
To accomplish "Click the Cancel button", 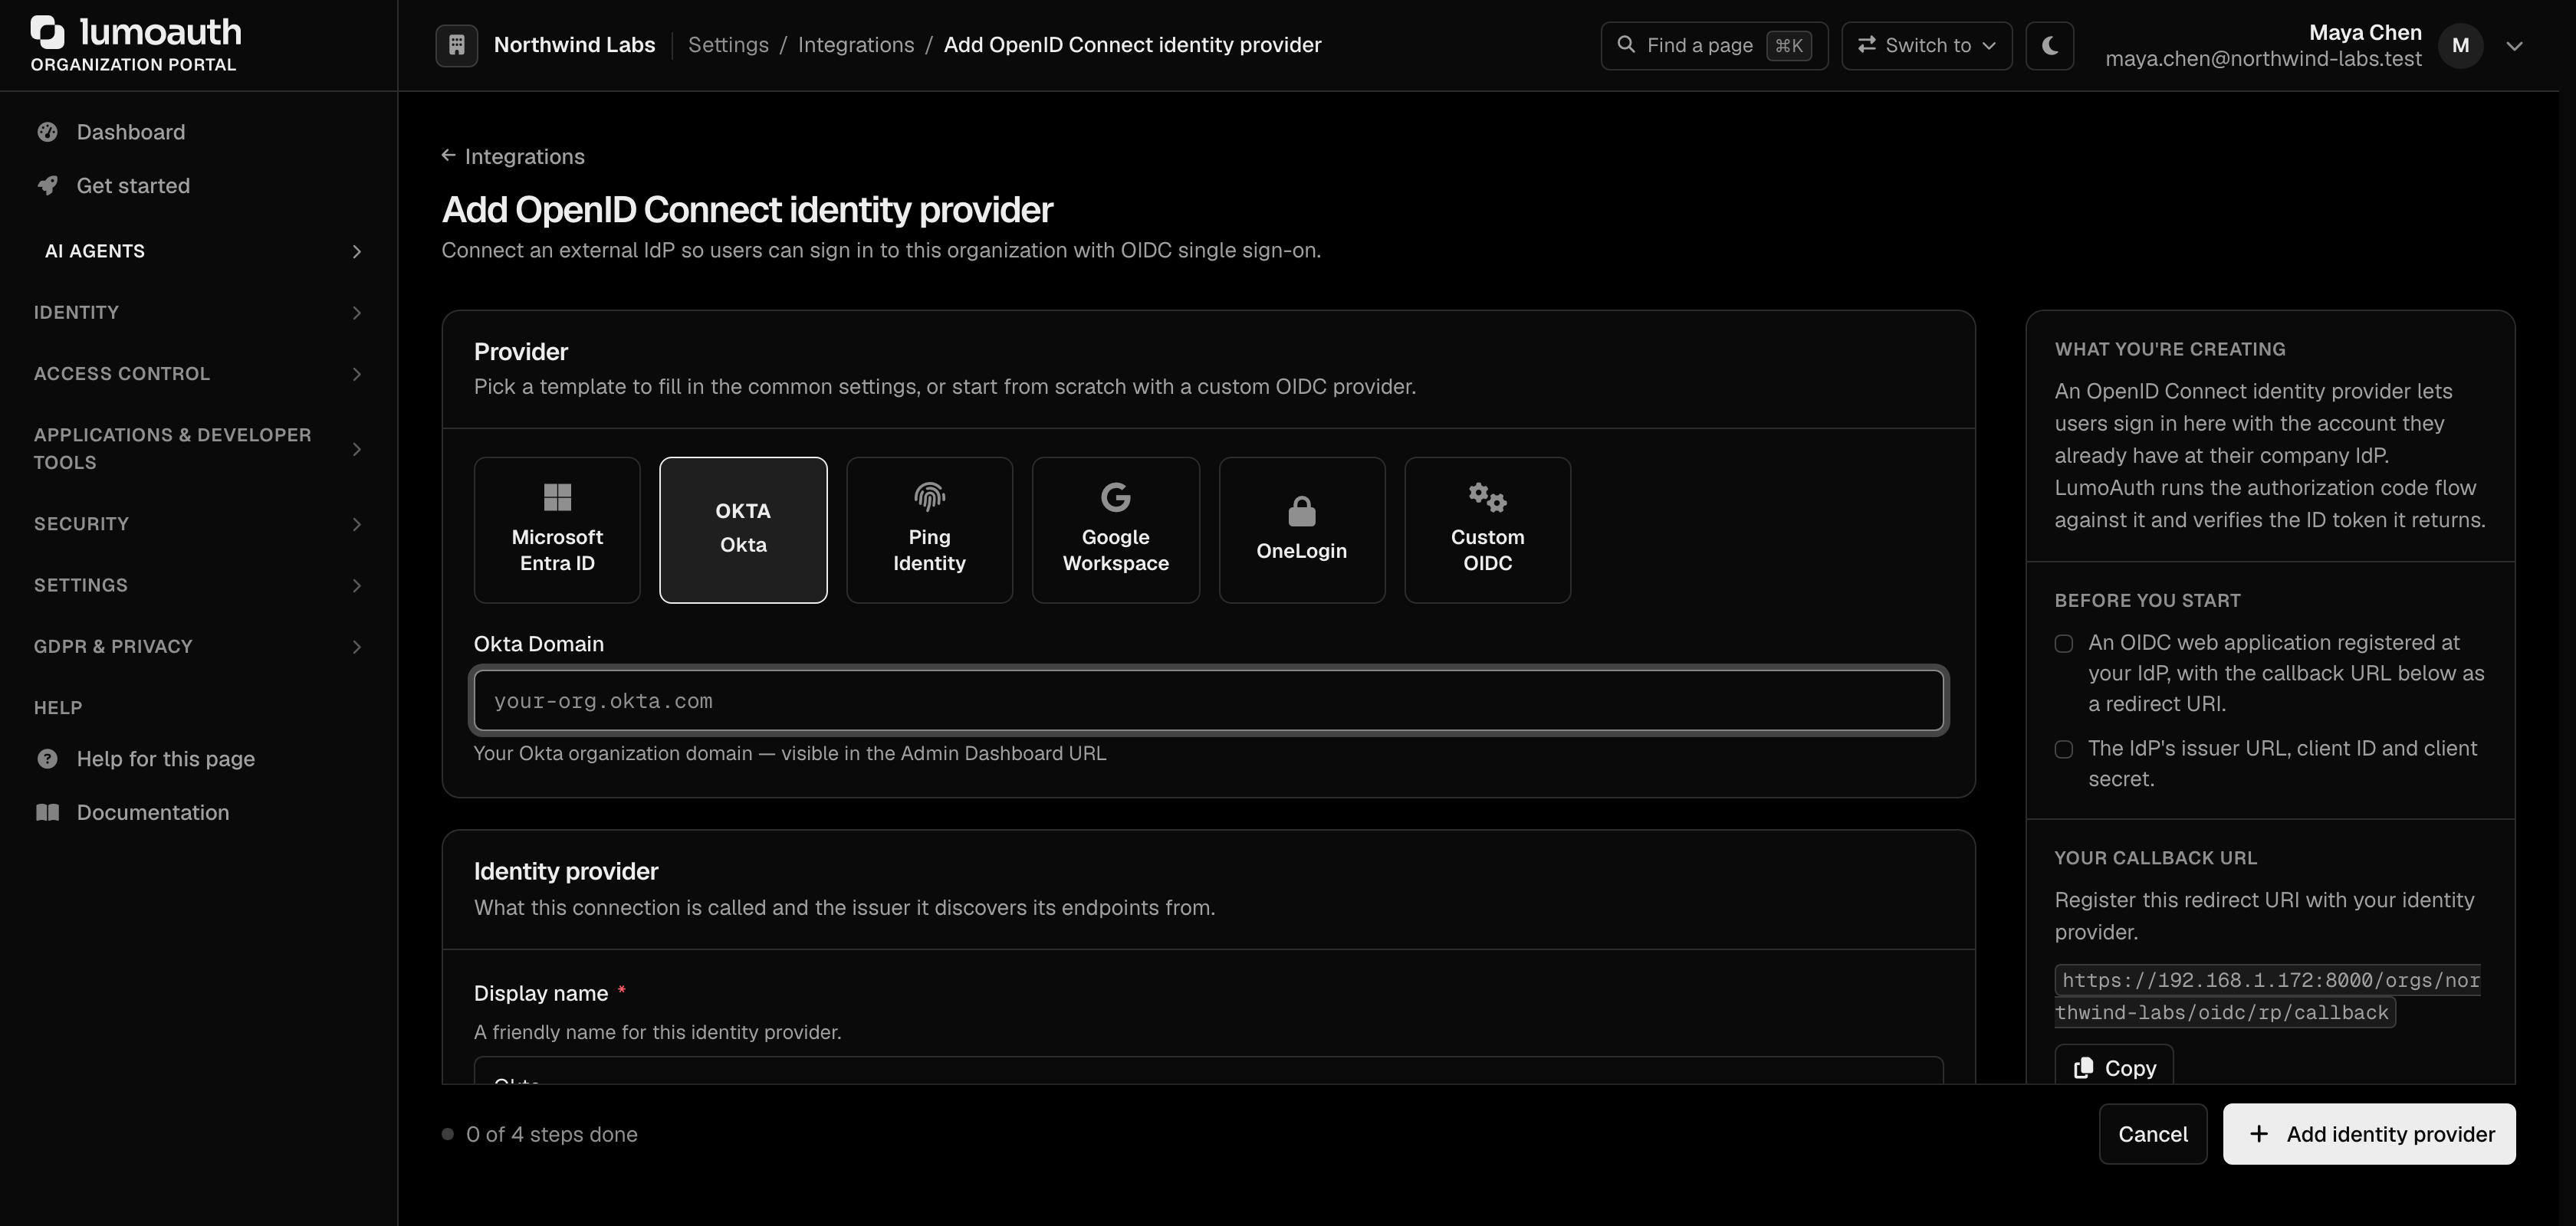I will pos(2152,1134).
